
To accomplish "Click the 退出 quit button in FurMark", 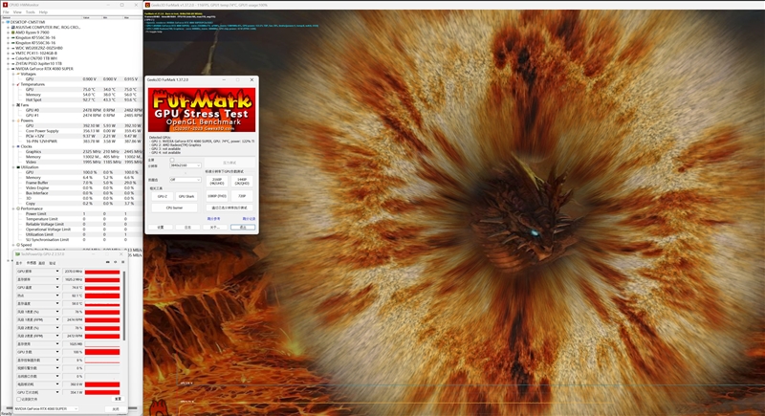I will (x=243, y=228).
